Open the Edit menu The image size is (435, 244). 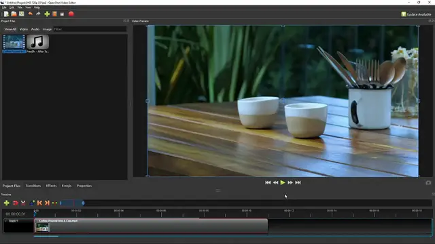12,7
